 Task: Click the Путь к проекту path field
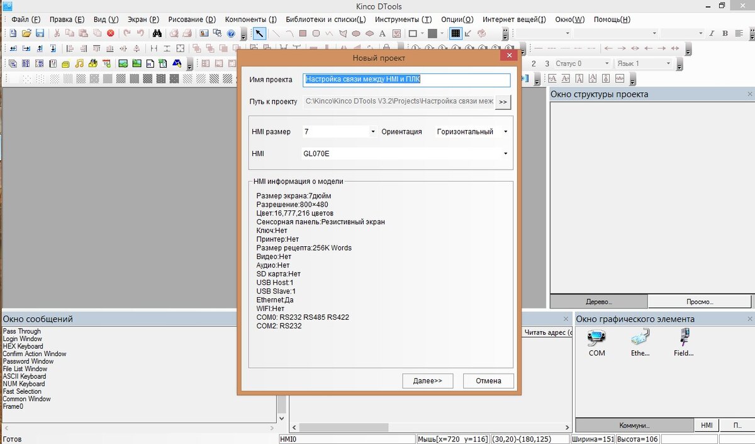coord(398,101)
